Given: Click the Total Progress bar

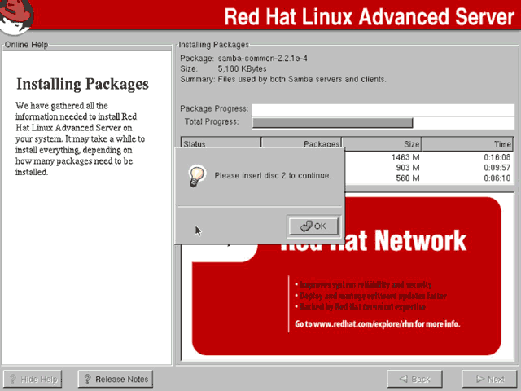Looking at the screenshot, I should click(383, 123).
